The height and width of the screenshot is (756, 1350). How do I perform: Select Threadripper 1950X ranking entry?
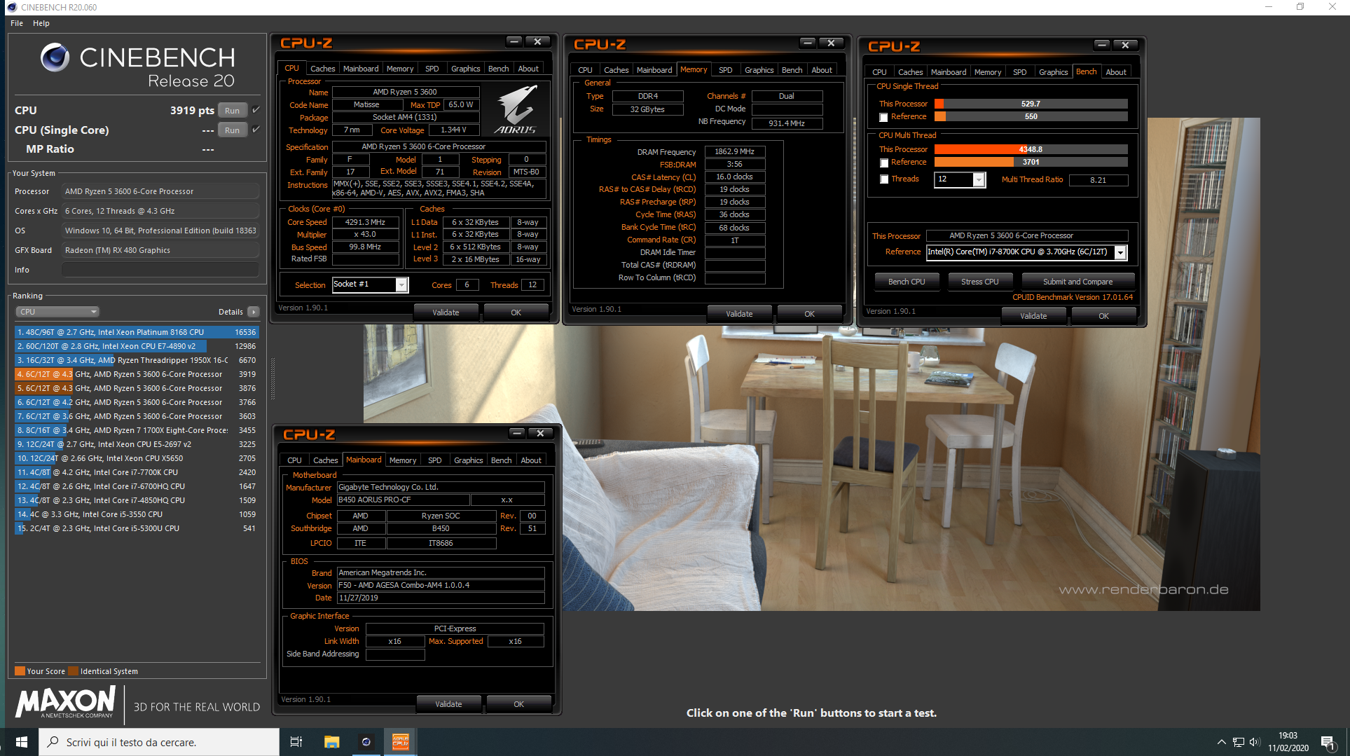(x=137, y=360)
